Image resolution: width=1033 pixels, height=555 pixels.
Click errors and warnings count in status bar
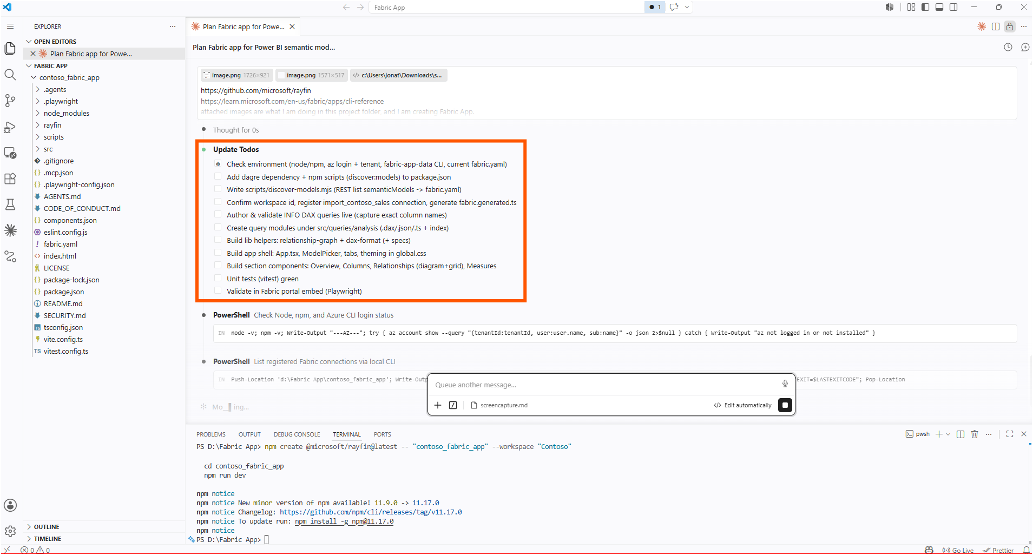(x=36, y=550)
